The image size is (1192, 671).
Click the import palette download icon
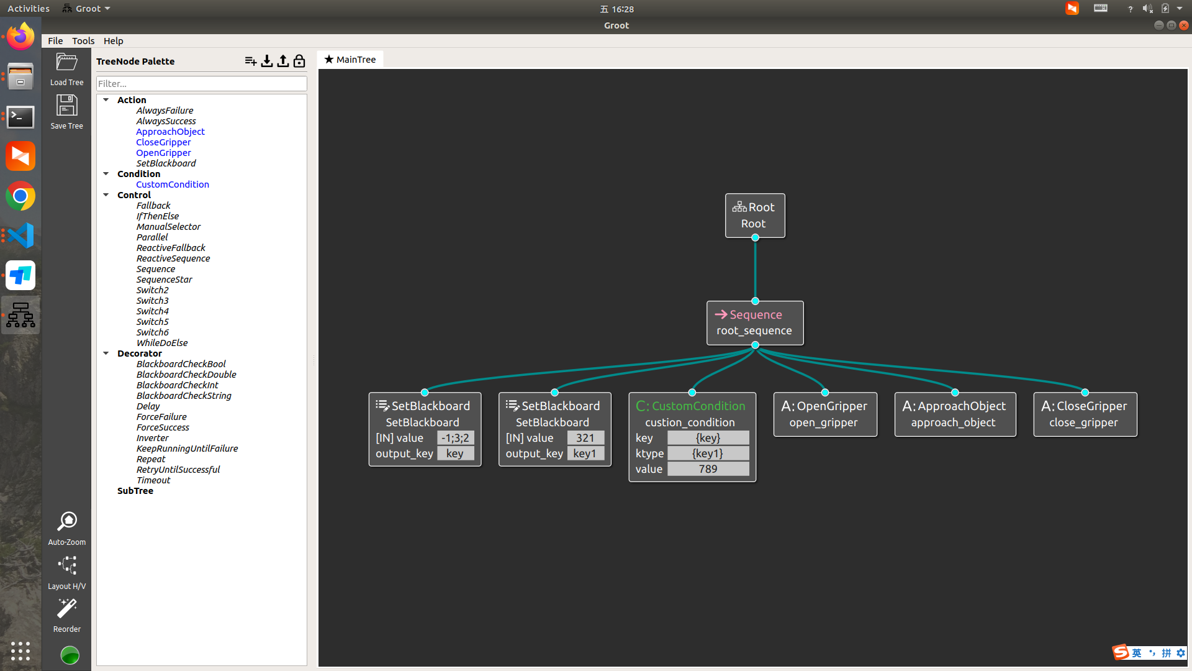pos(267,61)
